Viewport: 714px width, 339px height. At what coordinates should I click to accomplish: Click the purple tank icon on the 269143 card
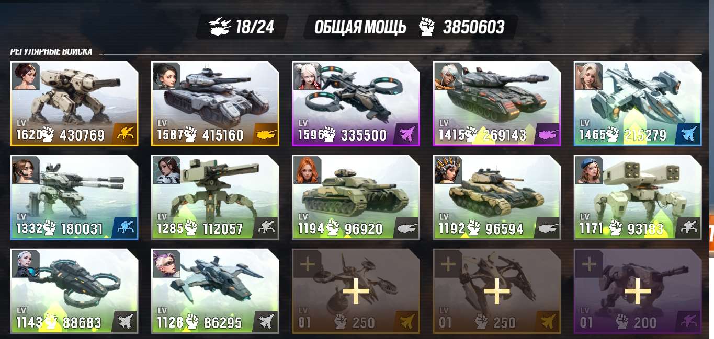point(548,135)
